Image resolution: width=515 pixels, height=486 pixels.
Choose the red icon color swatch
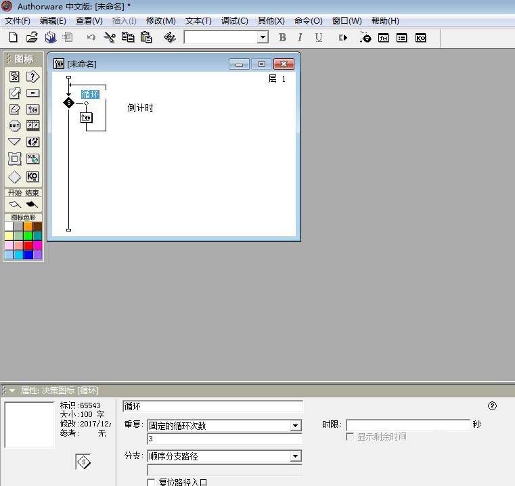click(28, 245)
